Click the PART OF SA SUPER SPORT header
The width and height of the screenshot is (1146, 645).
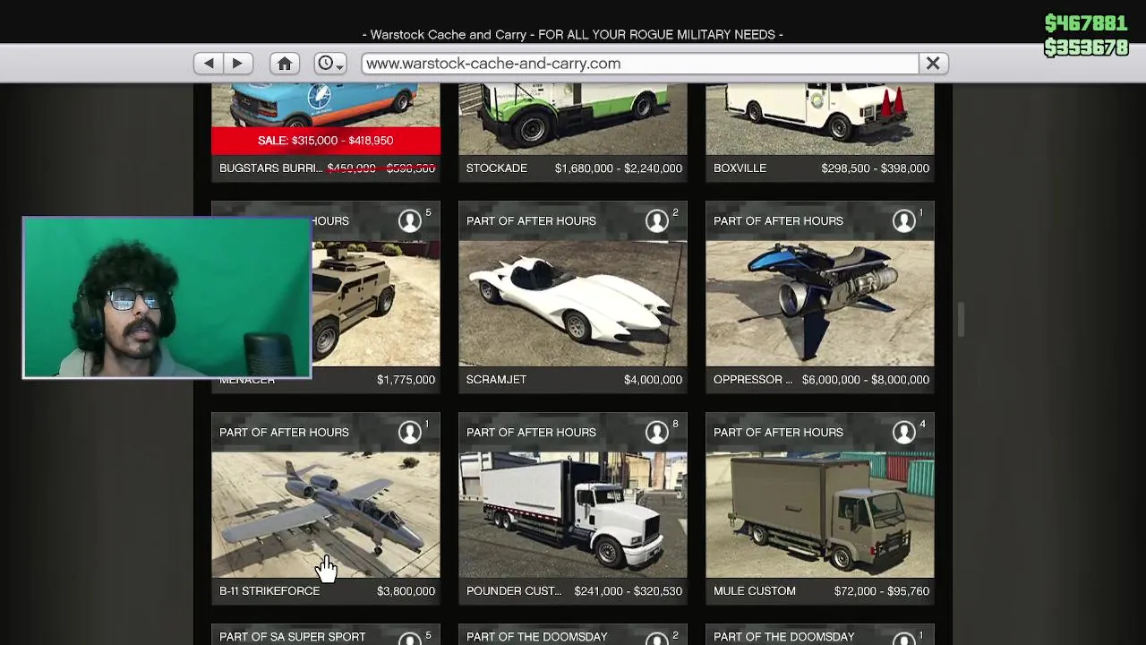click(292, 637)
